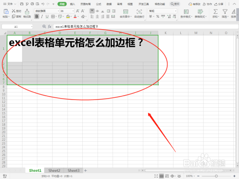Open the font color dropdown arrow
The height and width of the screenshot is (179, 239).
78,16
